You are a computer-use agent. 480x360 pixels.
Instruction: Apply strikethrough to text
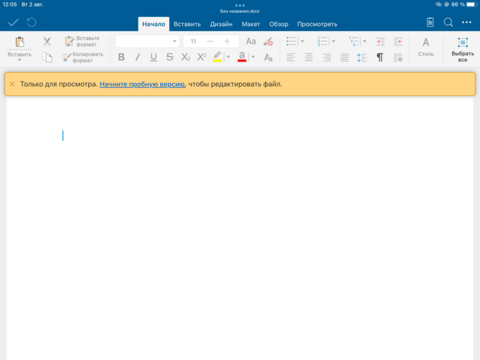(x=170, y=57)
